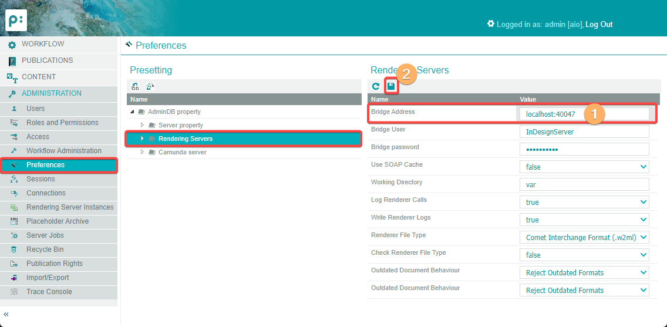This screenshot has height=327, width=667.
Task: Open the Log Renderer Calls dropdown
Action: (x=584, y=203)
